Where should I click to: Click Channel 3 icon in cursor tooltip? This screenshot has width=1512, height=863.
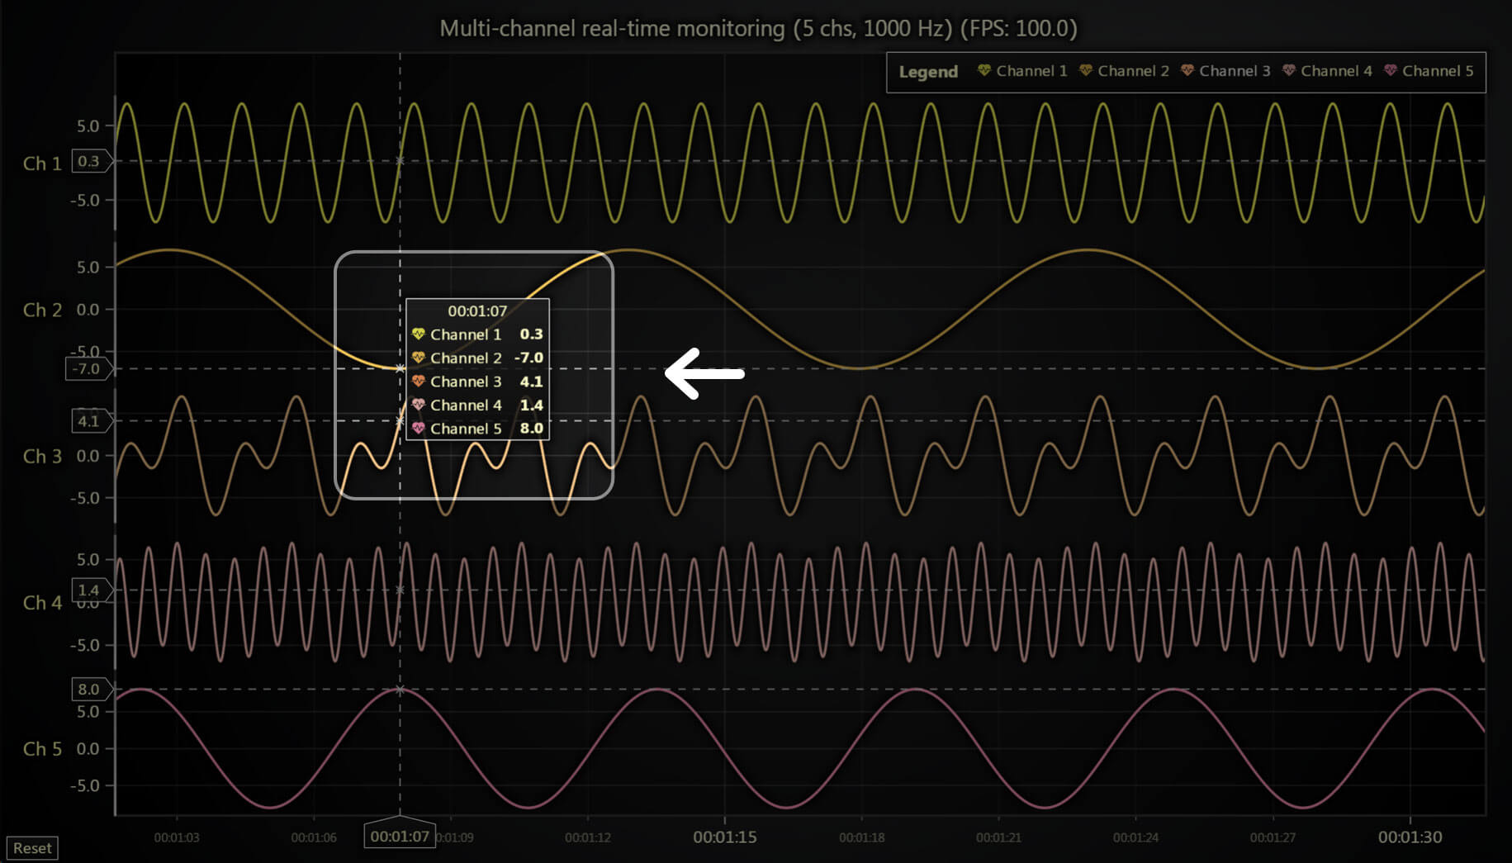pyautogui.click(x=418, y=382)
